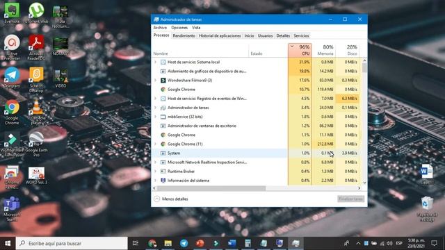Open the notification center icon
445x250 pixels.
[x=434, y=243]
